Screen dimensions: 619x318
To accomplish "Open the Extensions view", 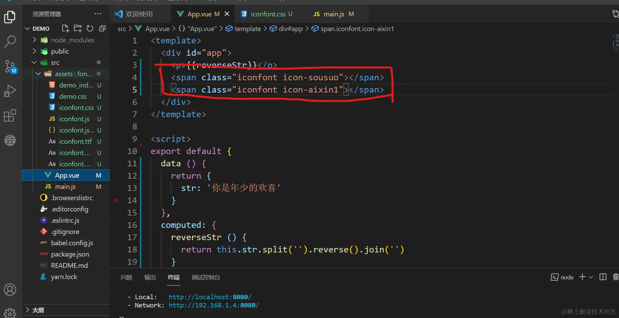I will click(10, 116).
